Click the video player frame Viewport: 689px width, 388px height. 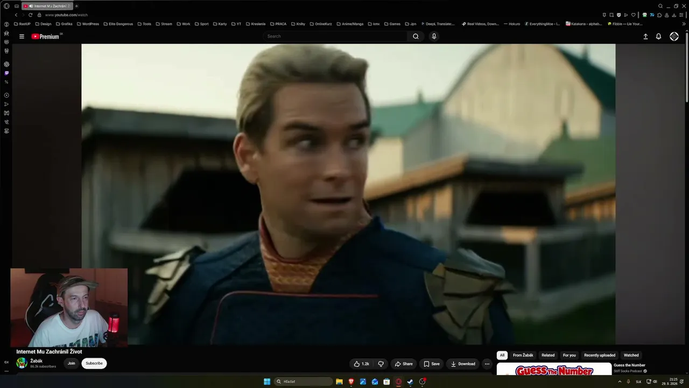tap(348, 194)
